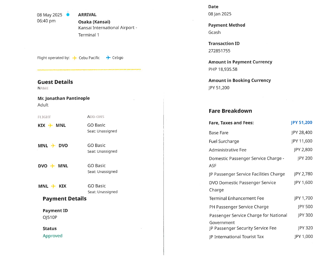This screenshot has height=257, width=323.
Task: Click the Payment Details heading
Action: tap(65, 198)
